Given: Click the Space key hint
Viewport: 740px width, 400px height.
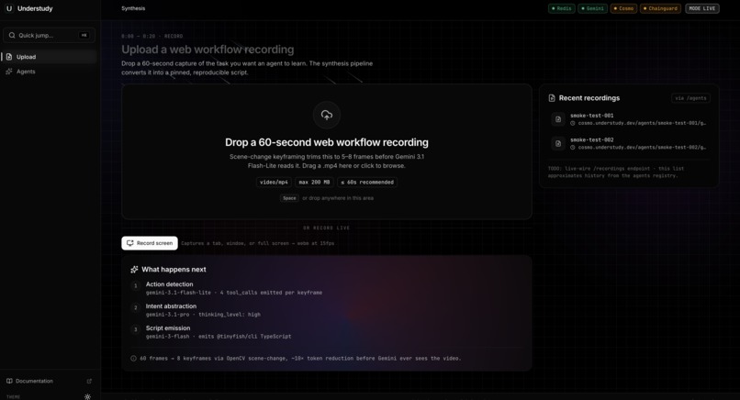Looking at the screenshot, I should [x=289, y=198].
